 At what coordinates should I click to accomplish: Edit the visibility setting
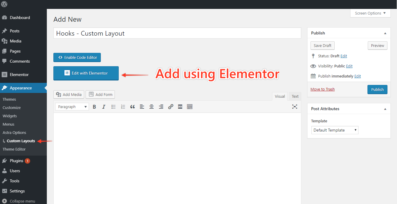(x=349, y=66)
